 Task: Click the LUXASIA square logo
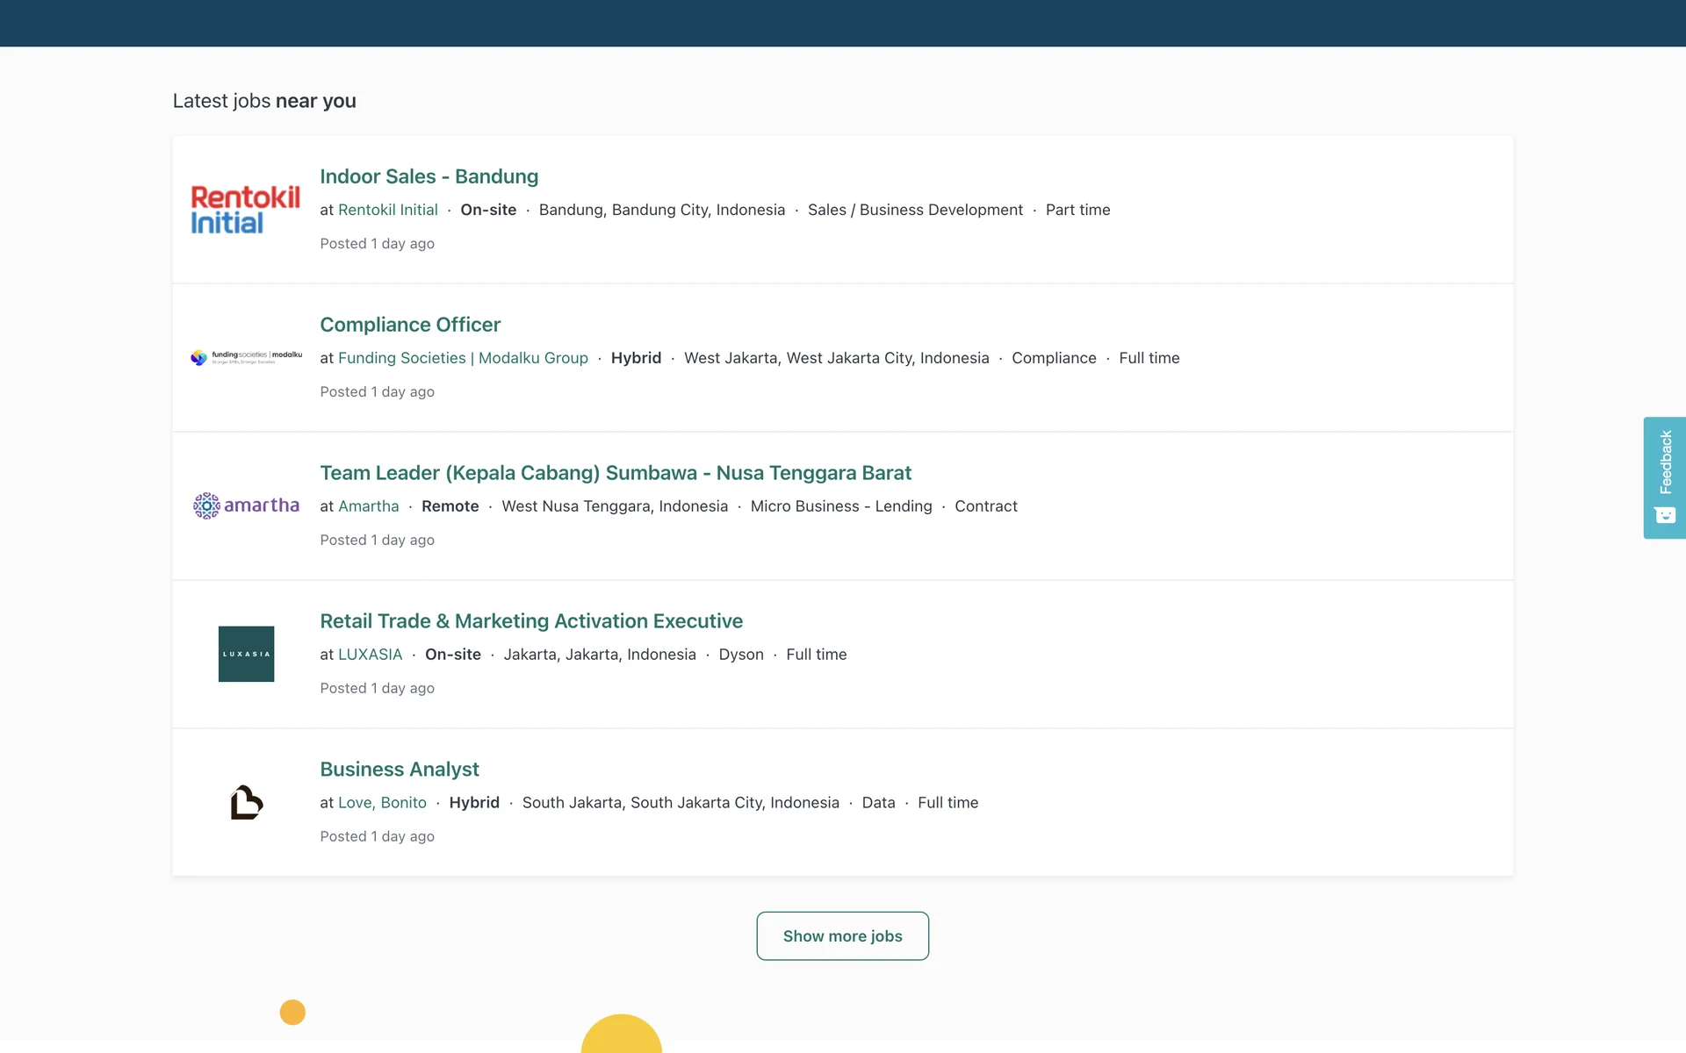point(246,654)
